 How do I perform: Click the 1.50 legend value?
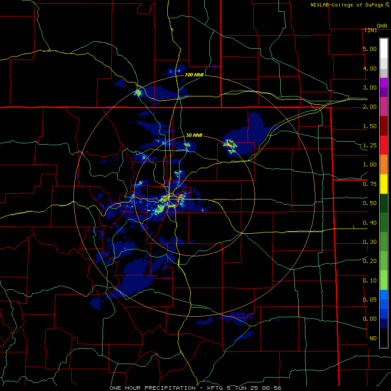370,126
